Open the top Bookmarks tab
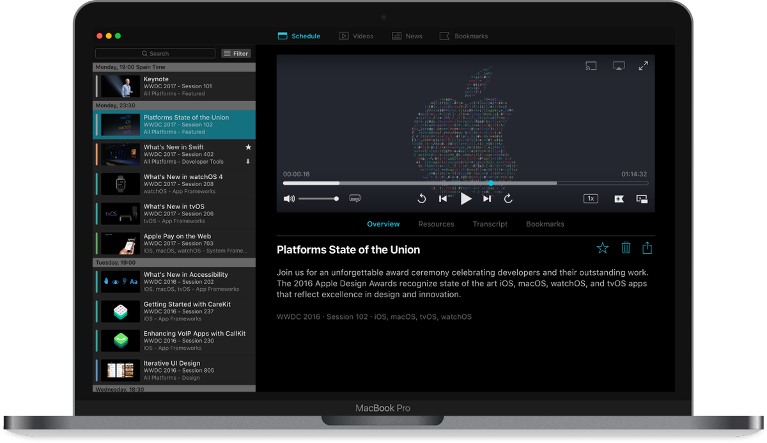Image resolution: width=767 pixels, height=443 pixels. (x=464, y=36)
